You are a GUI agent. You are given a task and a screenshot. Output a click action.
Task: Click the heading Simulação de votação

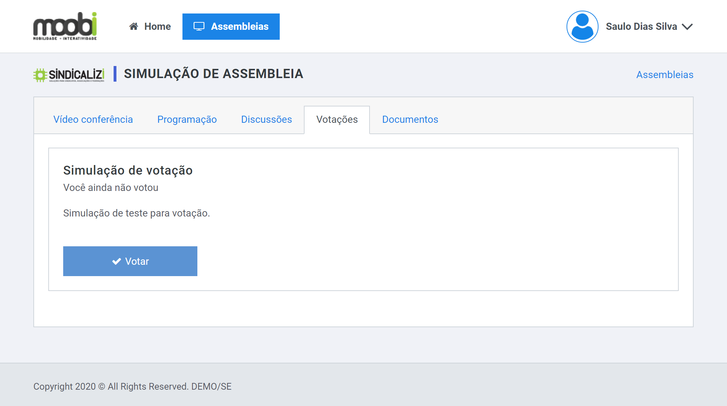[128, 170]
